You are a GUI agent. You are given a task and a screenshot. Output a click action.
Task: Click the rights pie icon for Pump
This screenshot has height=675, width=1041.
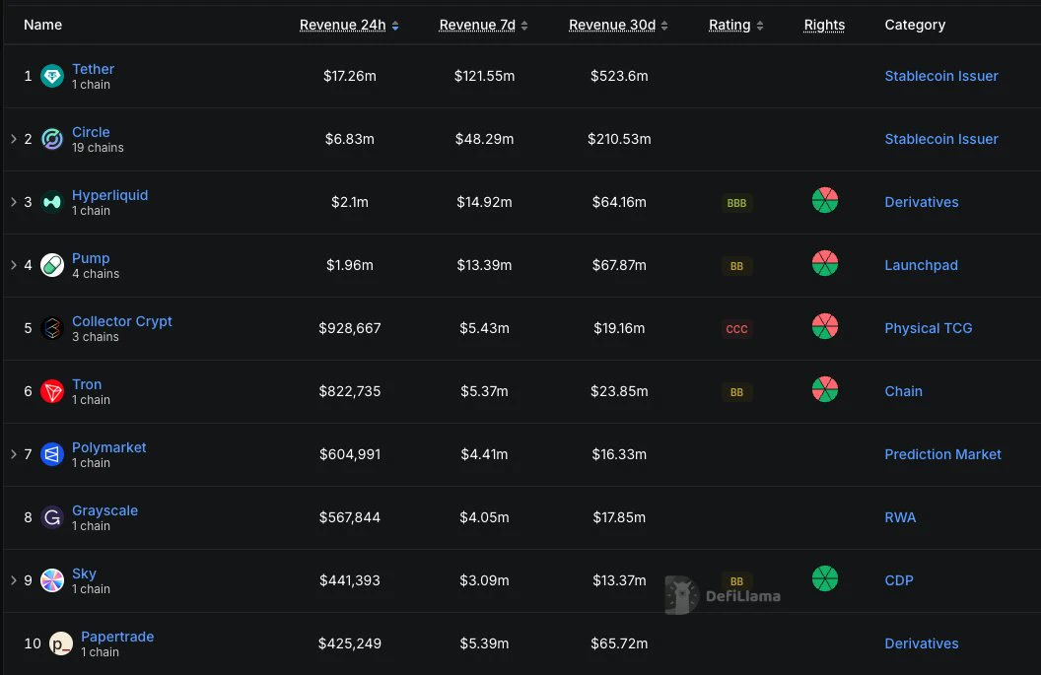click(x=824, y=263)
